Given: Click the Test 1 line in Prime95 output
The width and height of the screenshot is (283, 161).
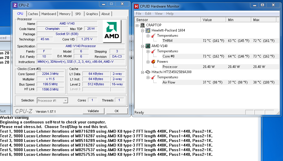Looking at the screenshot, I should (x=106, y=131).
